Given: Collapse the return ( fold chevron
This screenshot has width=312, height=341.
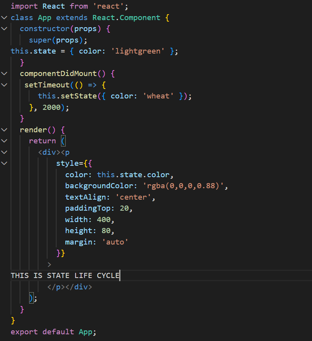Looking at the screenshot, I should 4,141.
